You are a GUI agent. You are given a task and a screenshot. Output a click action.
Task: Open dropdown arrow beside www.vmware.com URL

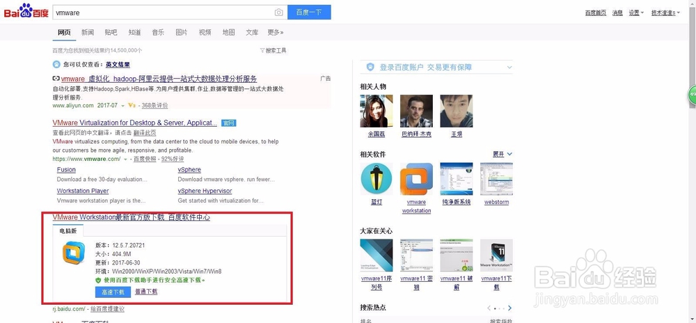tap(125, 159)
